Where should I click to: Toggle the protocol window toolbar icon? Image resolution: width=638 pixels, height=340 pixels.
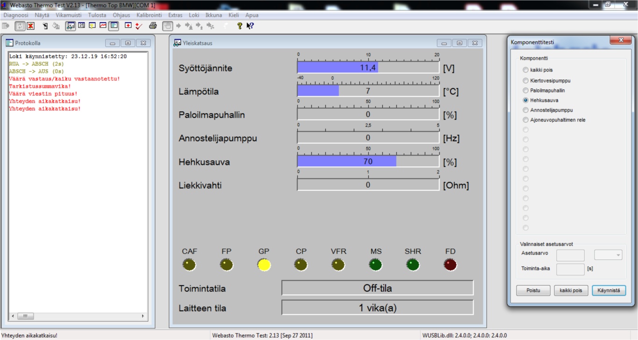[x=113, y=26]
